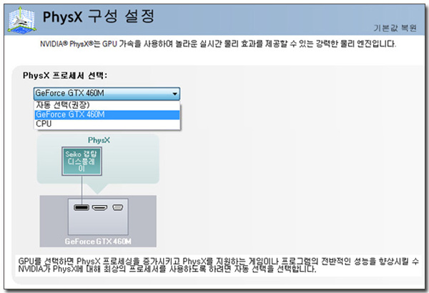Select 자동 선택(권장) option in list
The image size is (429, 293).
click(107, 105)
